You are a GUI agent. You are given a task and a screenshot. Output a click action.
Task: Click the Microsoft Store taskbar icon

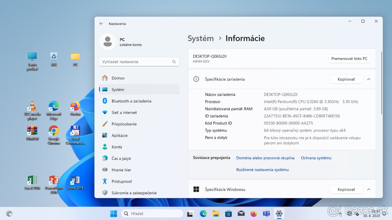(x=228, y=214)
